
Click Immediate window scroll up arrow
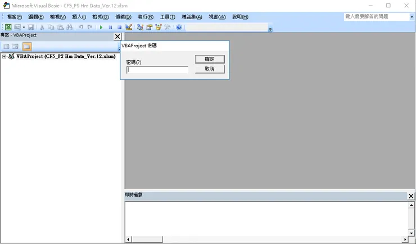[x=412, y=205]
